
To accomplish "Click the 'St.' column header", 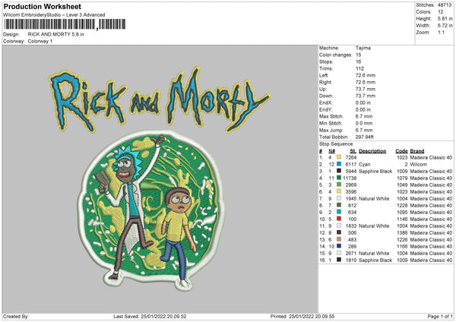I will pyautogui.click(x=353, y=151).
